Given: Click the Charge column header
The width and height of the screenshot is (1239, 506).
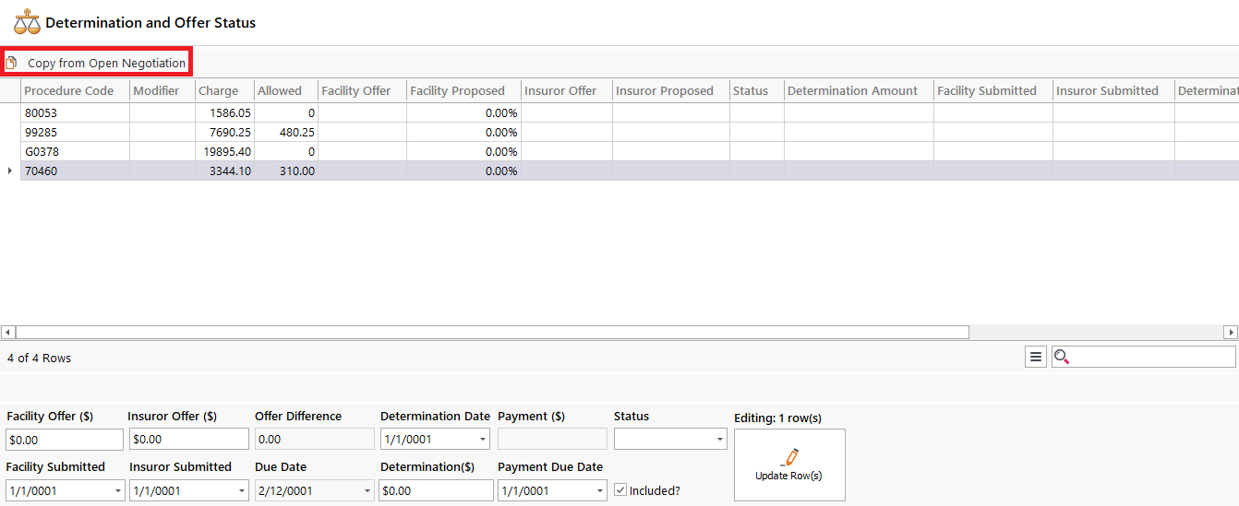Looking at the screenshot, I should [219, 90].
